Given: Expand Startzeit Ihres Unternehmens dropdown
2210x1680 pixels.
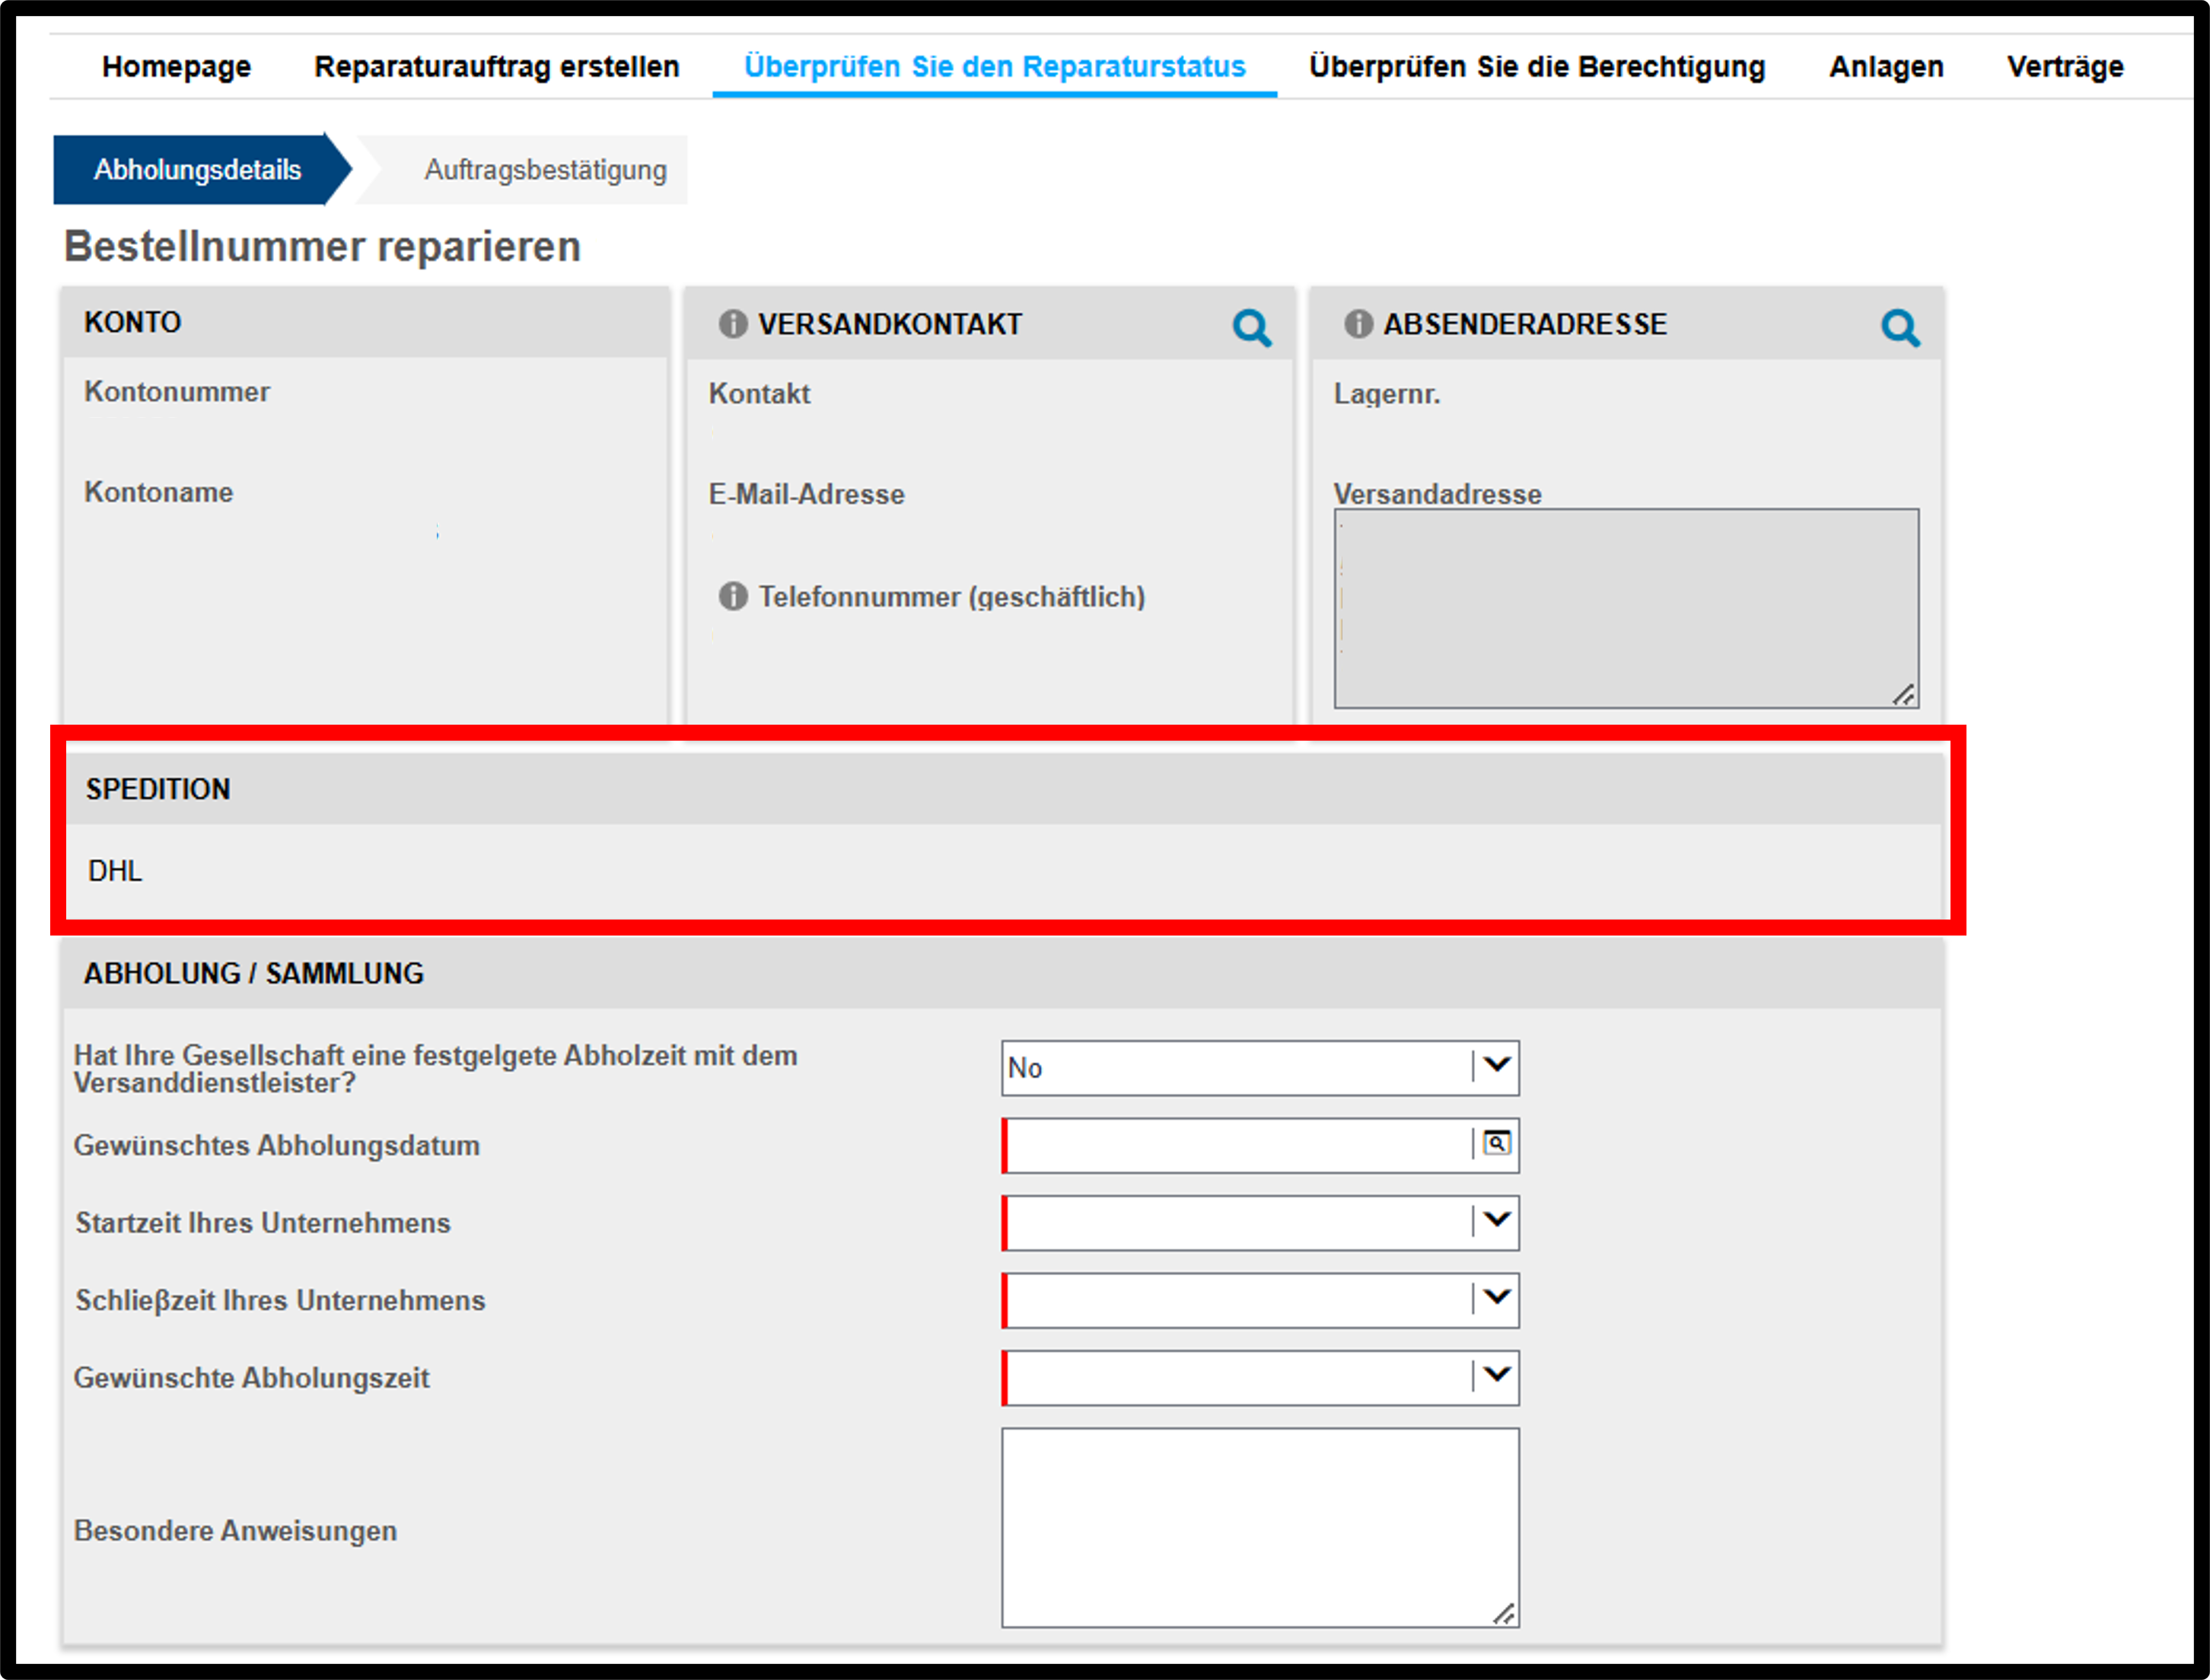Looking at the screenshot, I should tap(1260, 1223).
